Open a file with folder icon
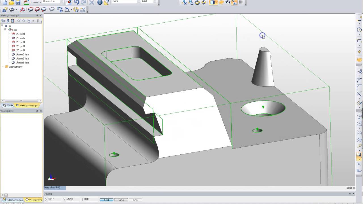This screenshot has height=204, width=363. pyautogui.click(x=11, y=2)
